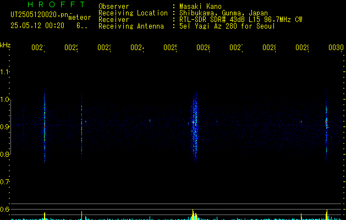The image size is (346, 220).
Task: Click the 0030 time axis label
Action: pos(336,47)
